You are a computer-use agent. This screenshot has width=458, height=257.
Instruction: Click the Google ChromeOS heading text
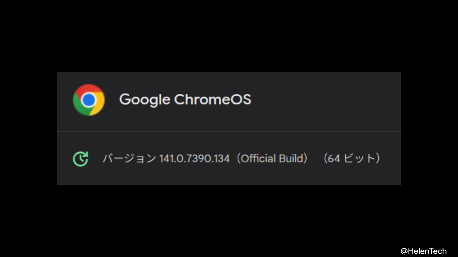(185, 100)
